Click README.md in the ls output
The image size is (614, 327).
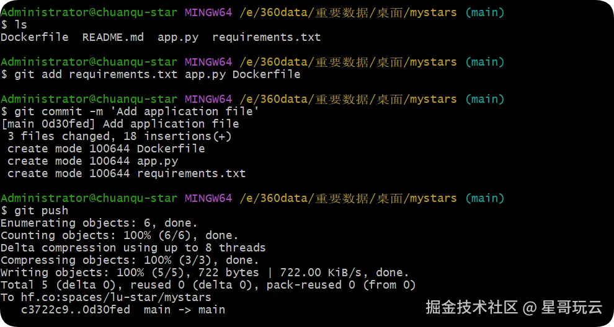tap(113, 37)
